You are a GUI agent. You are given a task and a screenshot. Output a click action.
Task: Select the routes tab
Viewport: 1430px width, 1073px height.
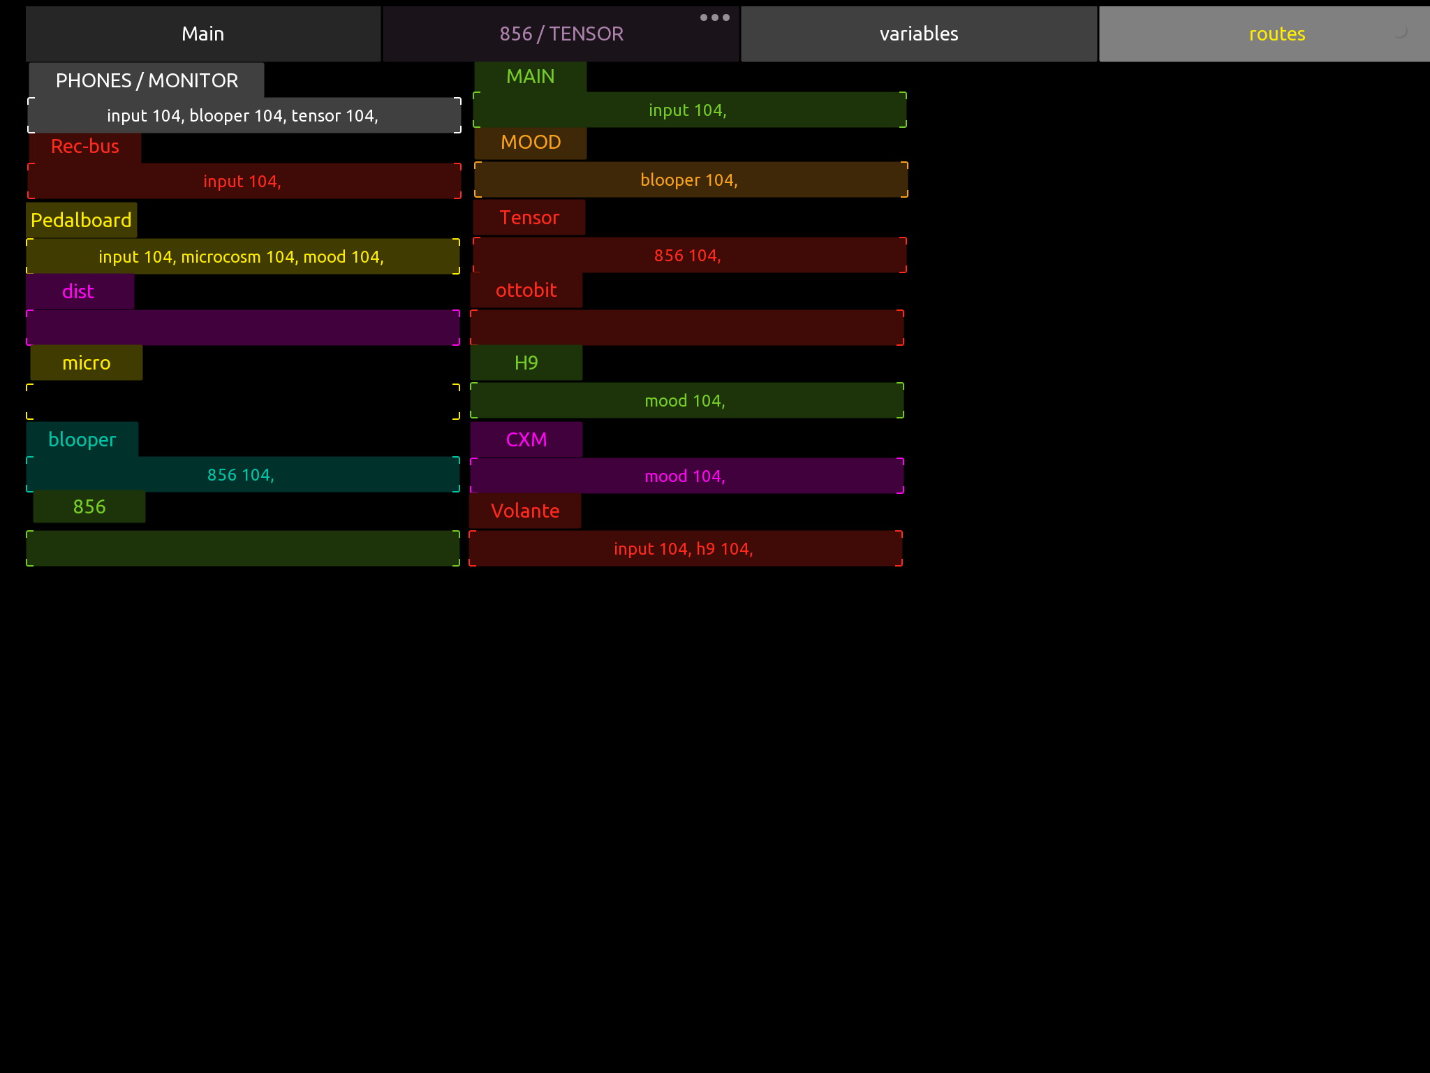coord(1265,34)
